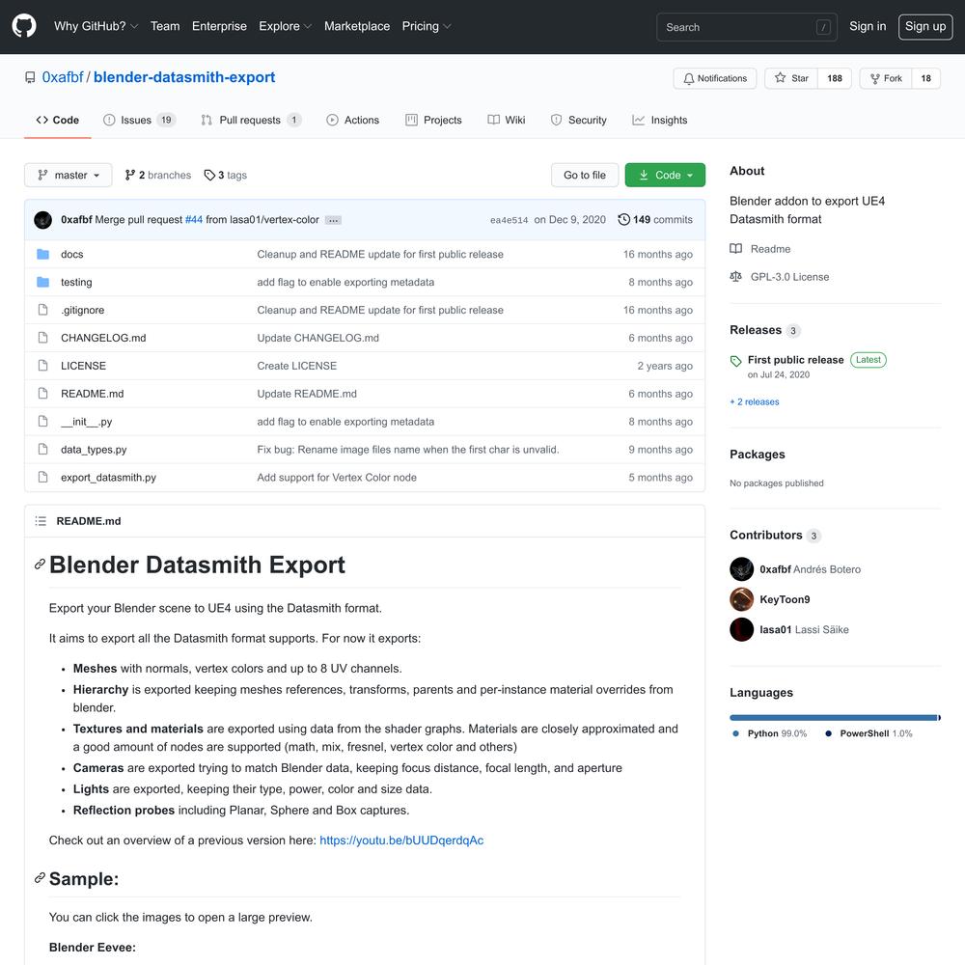This screenshot has width=965, height=965.
Task: Click the export_datasmith.py file icon
Action: pyautogui.click(x=42, y=477)
